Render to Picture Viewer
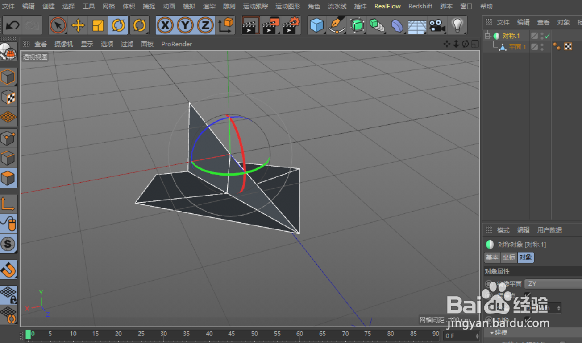Image resolution: width=582 pixels, height=343 pixels. [270, 25]
